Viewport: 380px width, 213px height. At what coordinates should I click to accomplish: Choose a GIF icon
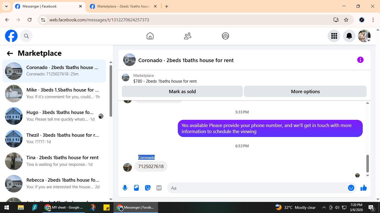tap(159, 188)
